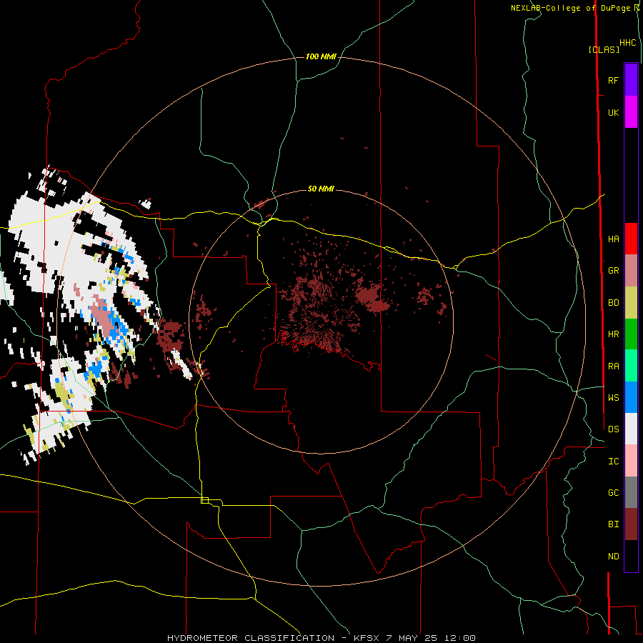Screen dimensions: 643x643
Task: Click the HA red color swatch
Action: pyautogui.click(x=631, y=239)
